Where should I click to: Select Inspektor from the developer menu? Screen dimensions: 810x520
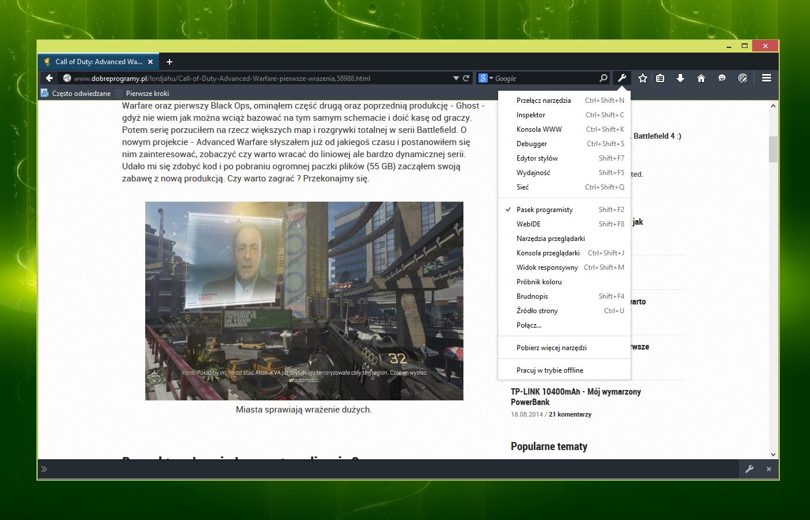click(564, 115)
